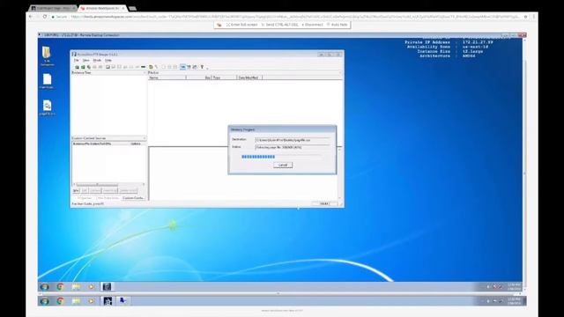Click the Create Disk Image toolbar icon
564x317 pixels.
click(108, 67)
